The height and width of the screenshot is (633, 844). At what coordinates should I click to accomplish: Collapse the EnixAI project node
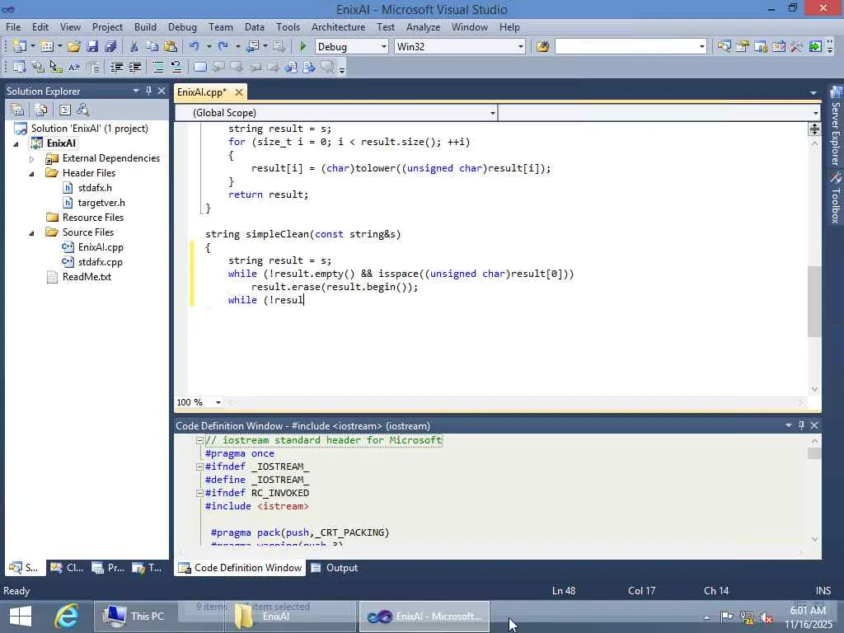coord(16,144)
